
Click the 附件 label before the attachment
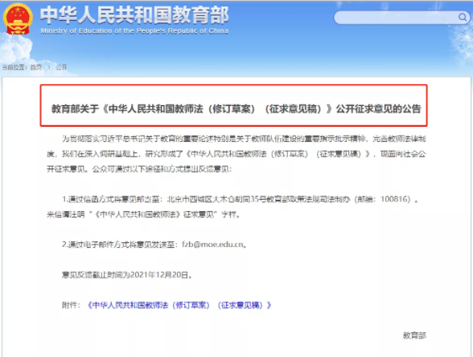71,306
